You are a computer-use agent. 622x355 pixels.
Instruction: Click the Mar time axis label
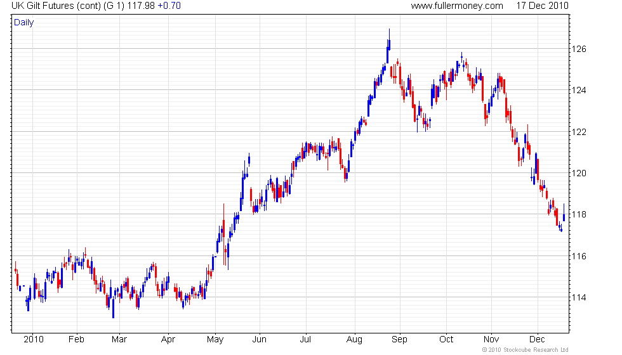coord(119,340)
